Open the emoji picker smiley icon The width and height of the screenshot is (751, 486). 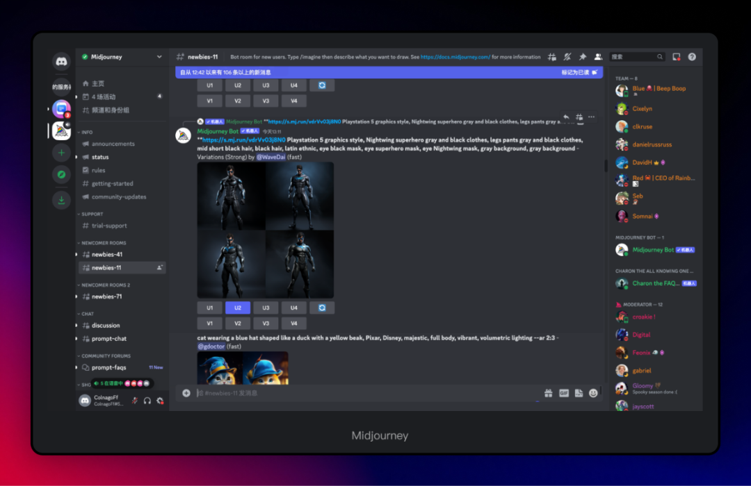[x=593, y=393]
